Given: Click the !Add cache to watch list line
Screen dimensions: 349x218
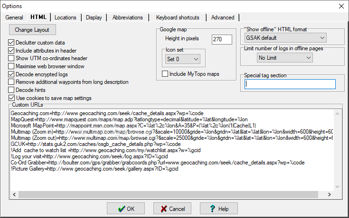Looking at the screenshot, I should (106, 150).
